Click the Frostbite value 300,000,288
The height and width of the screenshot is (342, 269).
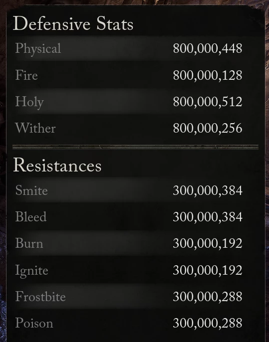[208, 297]
